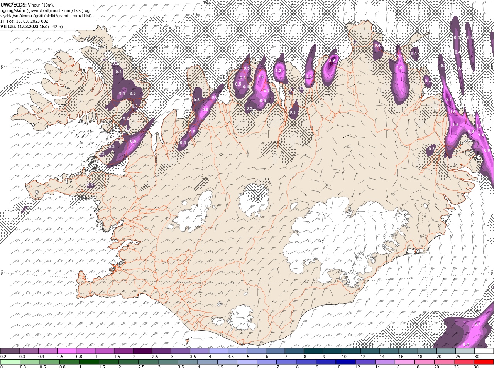Select lower legend swatch between 25 and 30

(x=464, y=362)
